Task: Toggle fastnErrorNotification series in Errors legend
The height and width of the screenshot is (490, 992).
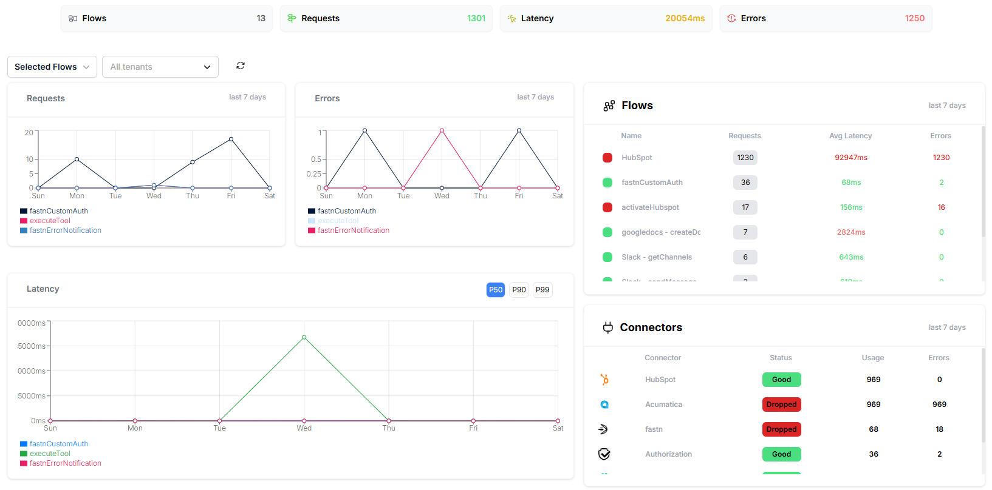Action: point(349,230)
